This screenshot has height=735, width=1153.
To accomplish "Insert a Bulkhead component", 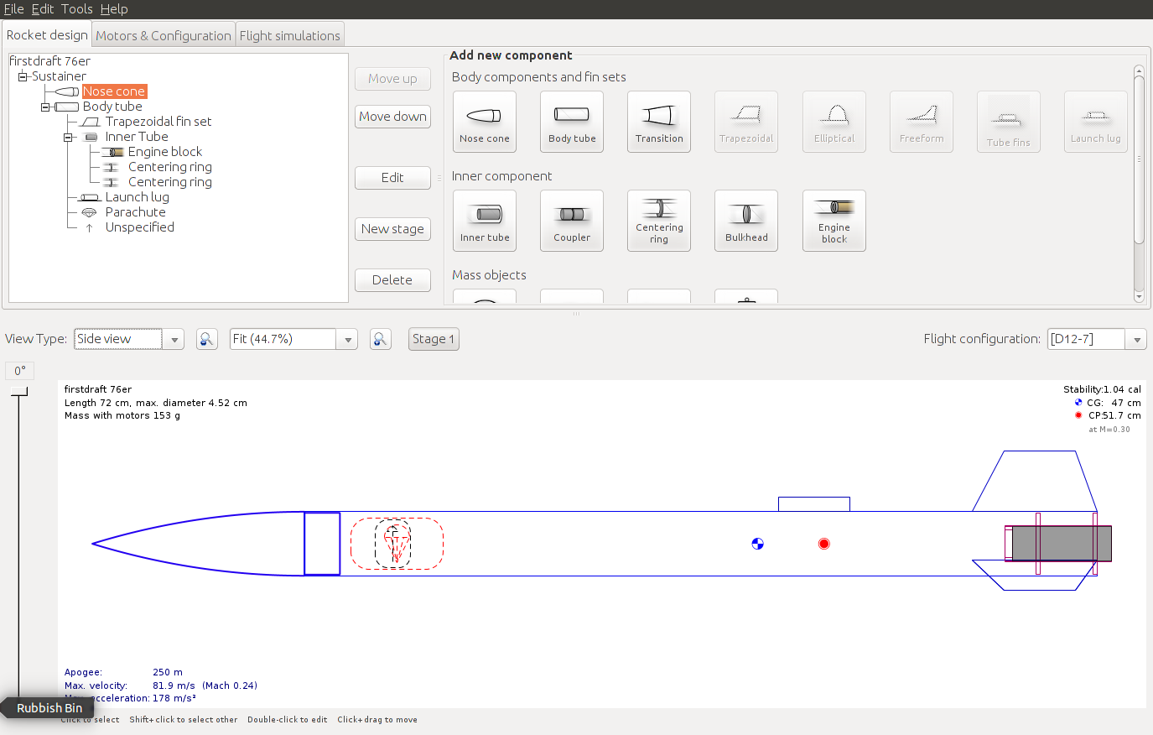I will click(745, 221).
